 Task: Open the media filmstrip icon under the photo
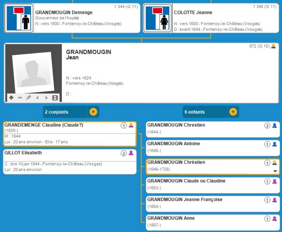55,98
